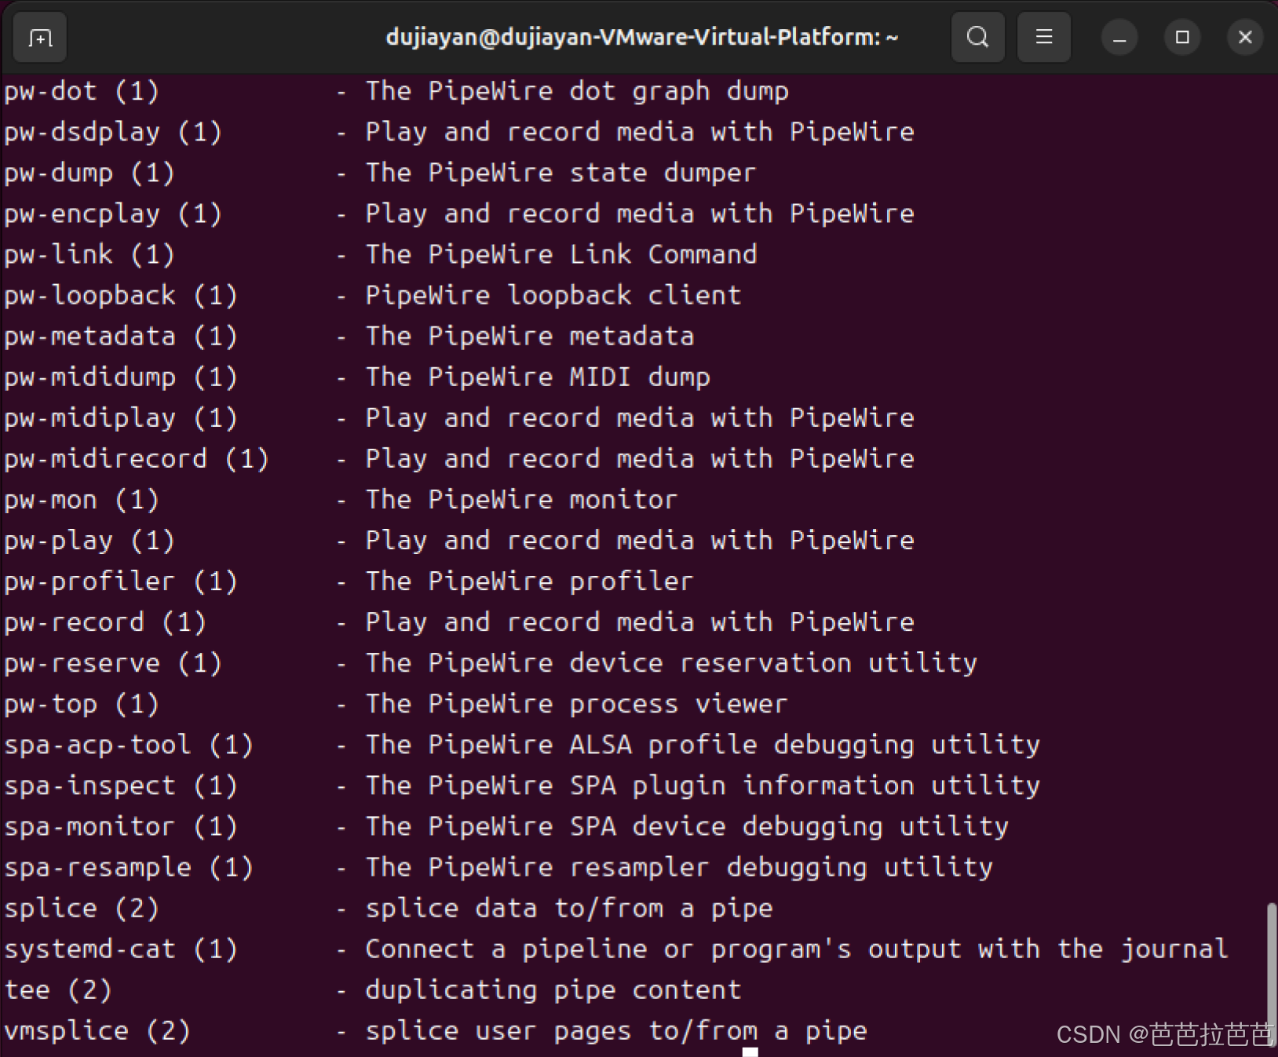Click the 'pw-metadata (1)' entry
The width and height of the screenshot is (1278, 1057).
click(121, 337)
